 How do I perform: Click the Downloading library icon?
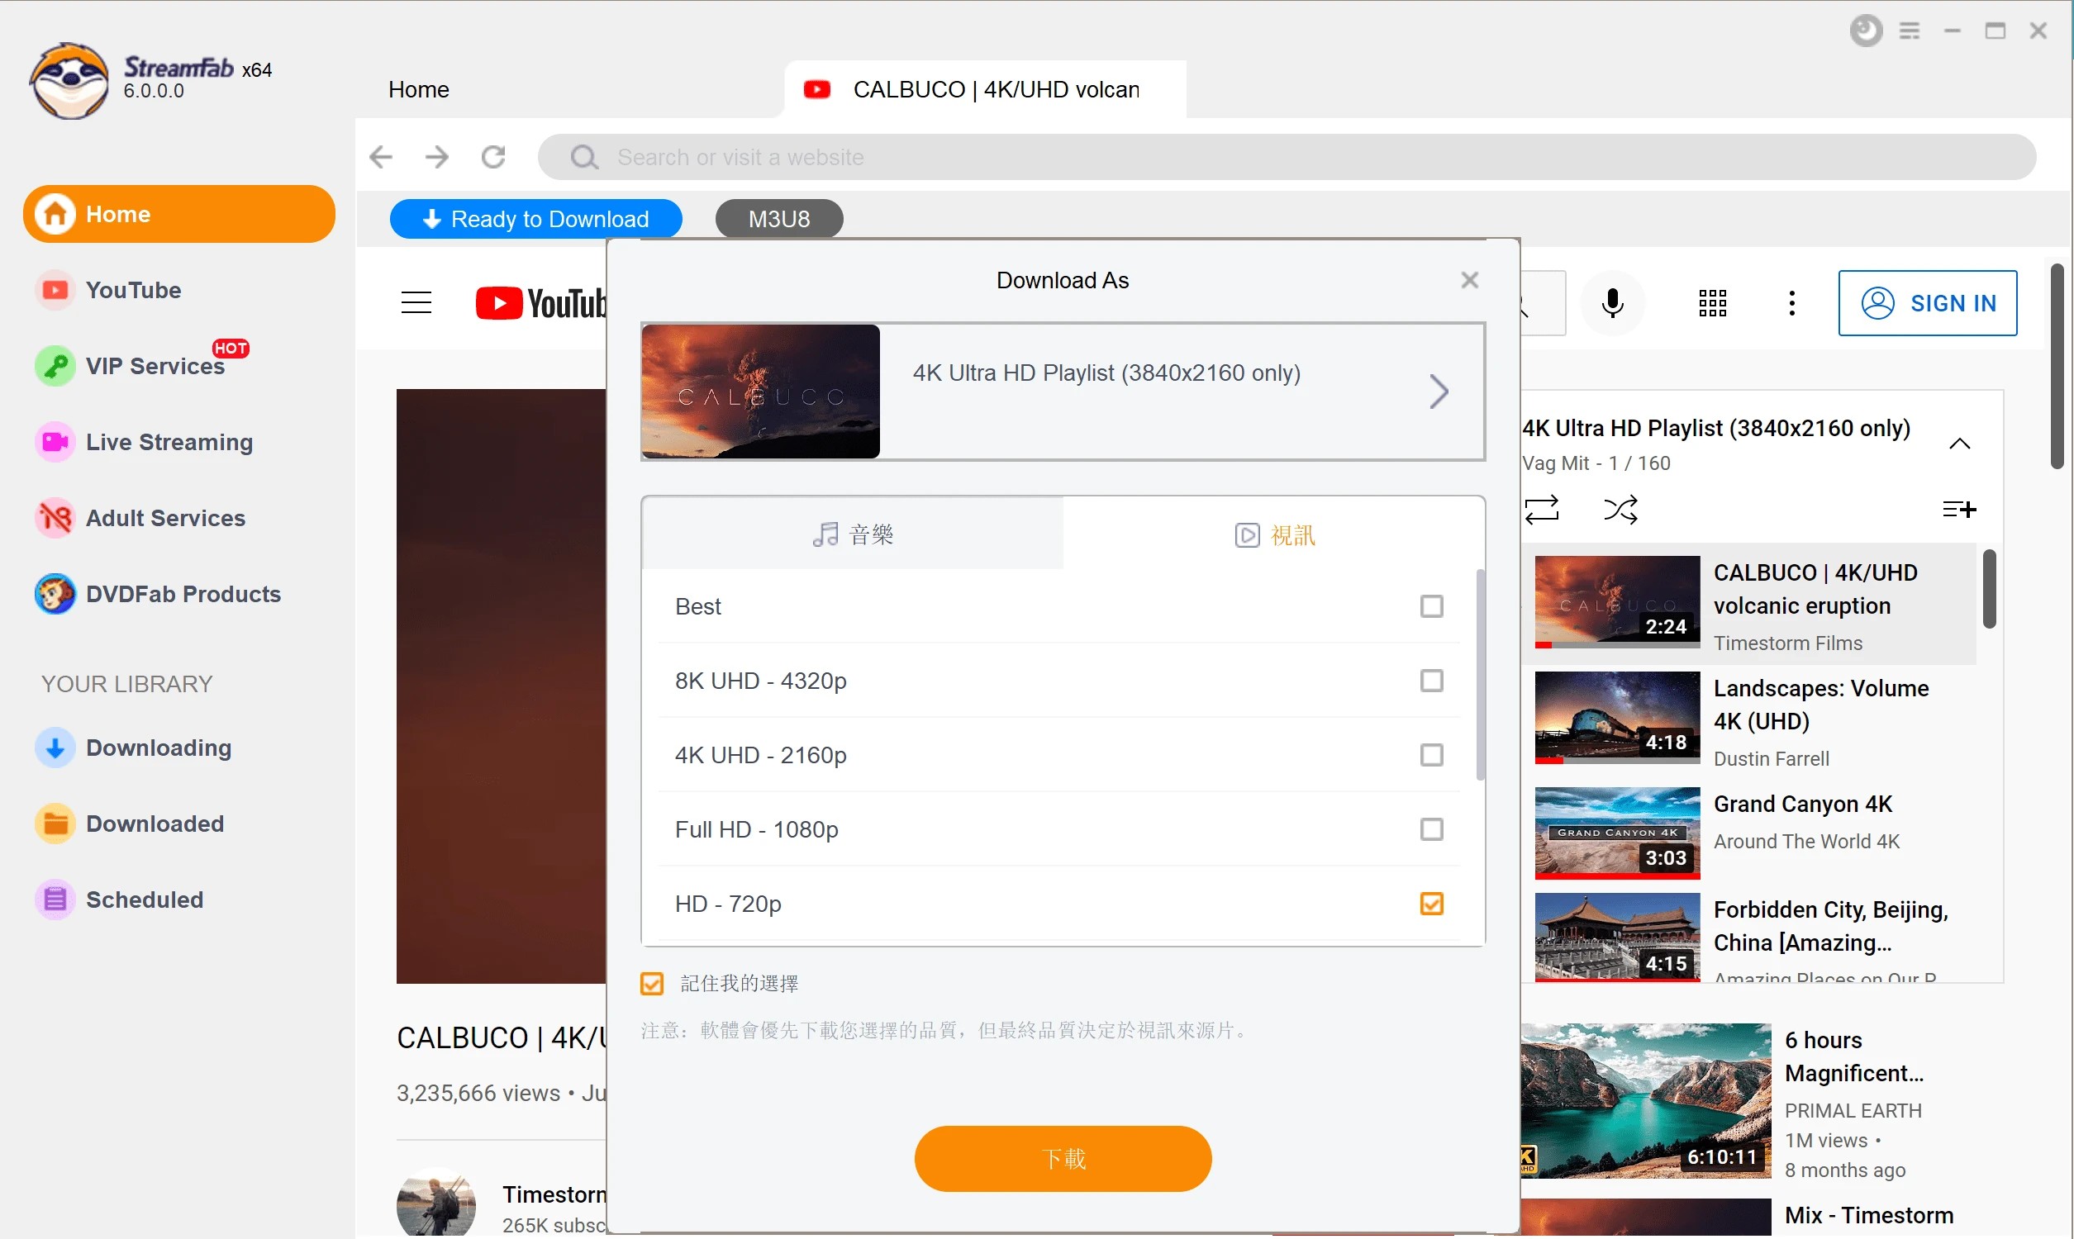tap(55, 747)
